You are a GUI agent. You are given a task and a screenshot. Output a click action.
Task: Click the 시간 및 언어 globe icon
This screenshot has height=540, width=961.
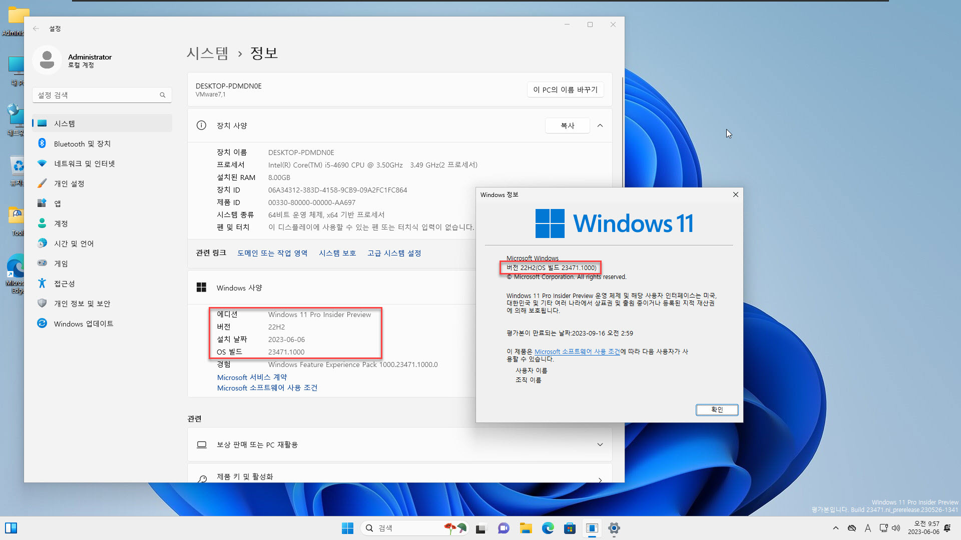[42, 243]
